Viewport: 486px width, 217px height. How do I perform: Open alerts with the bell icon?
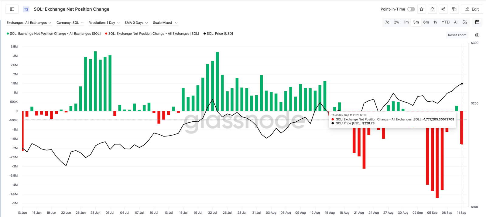[x=432, y=9]
